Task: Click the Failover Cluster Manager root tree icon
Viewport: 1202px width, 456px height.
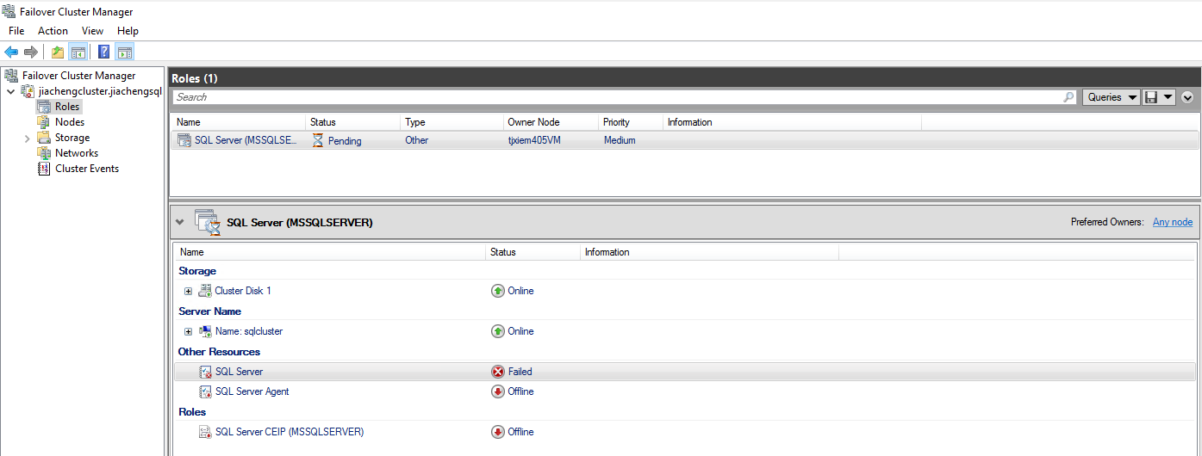Action: pos(11,76)
